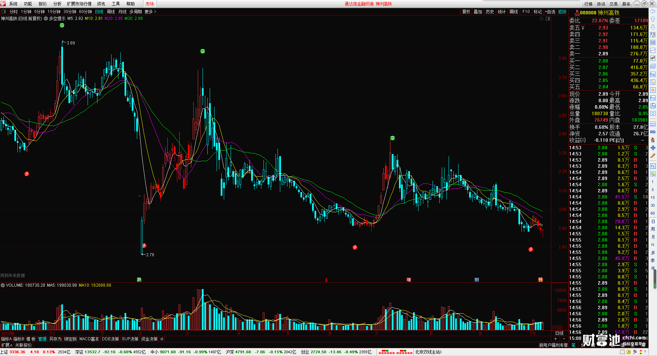Click the minus zoom button near 日线 label

tap(564, 339)
